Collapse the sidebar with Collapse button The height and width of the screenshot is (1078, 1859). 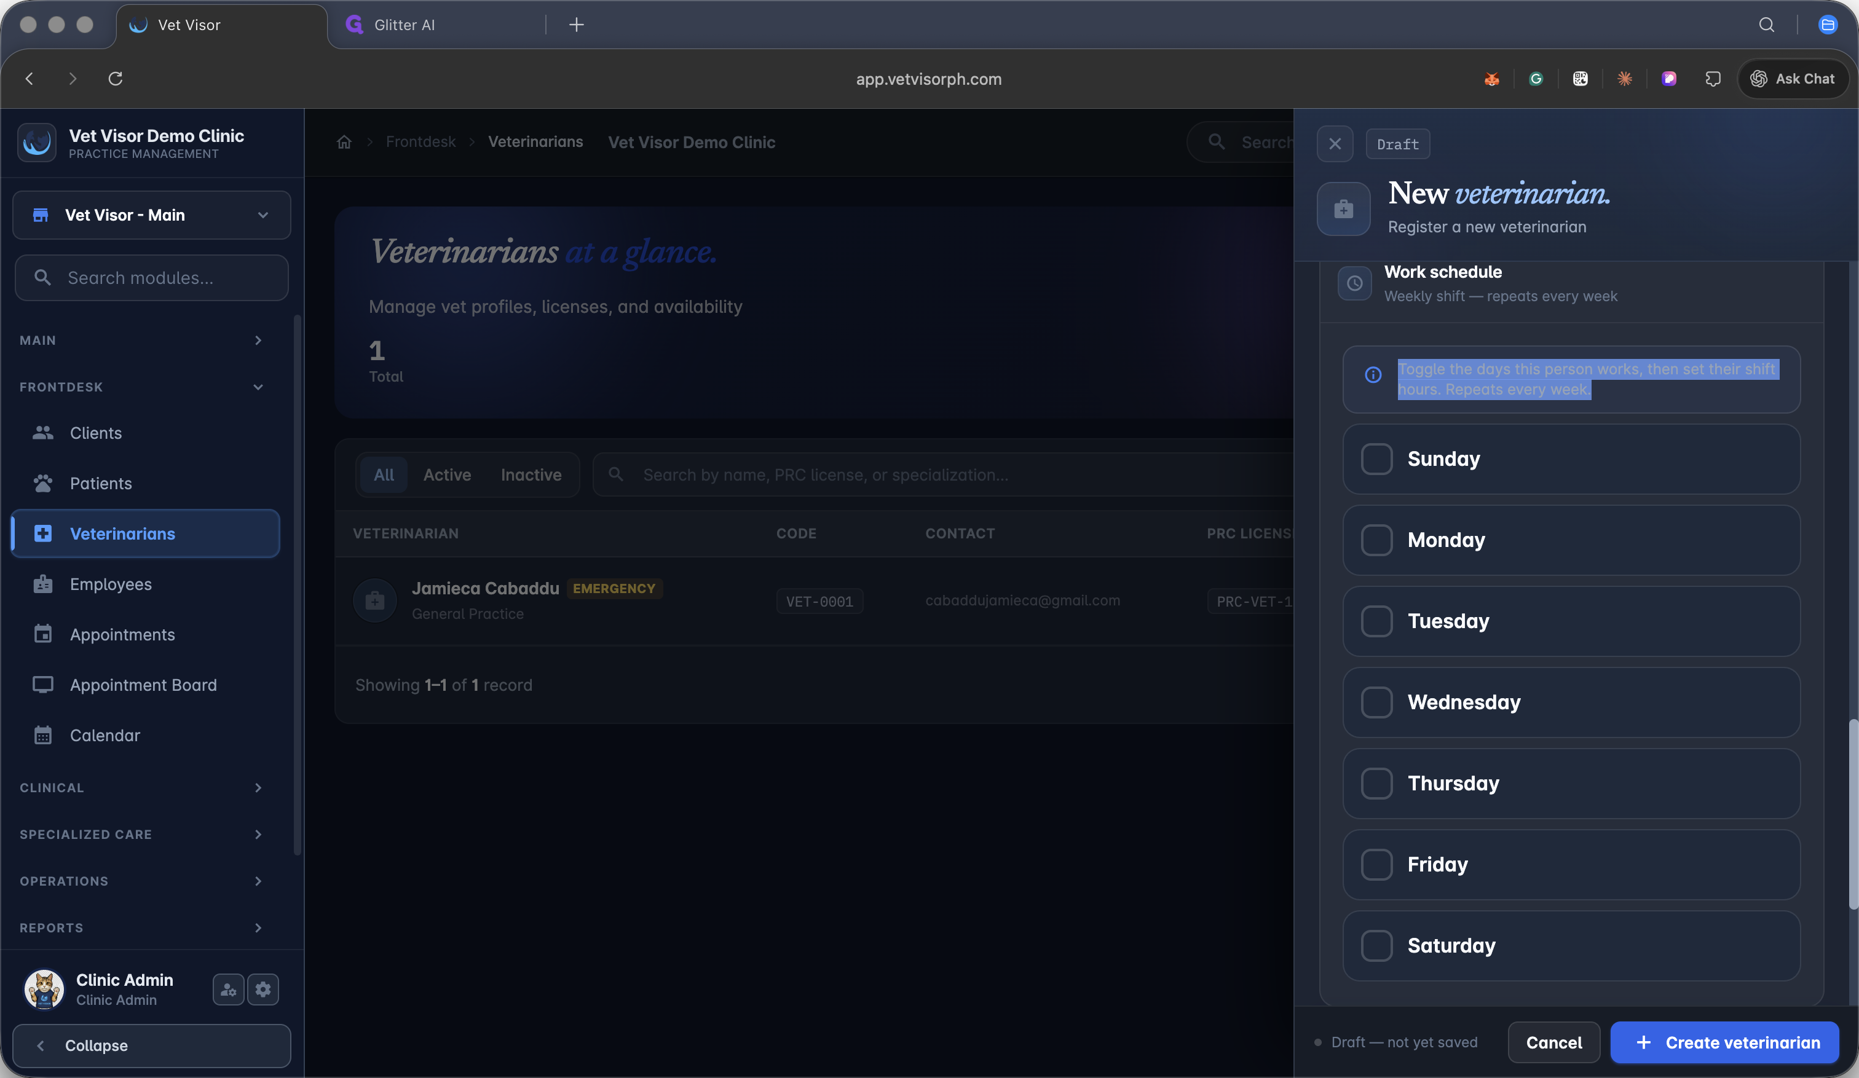point(152,1045)
